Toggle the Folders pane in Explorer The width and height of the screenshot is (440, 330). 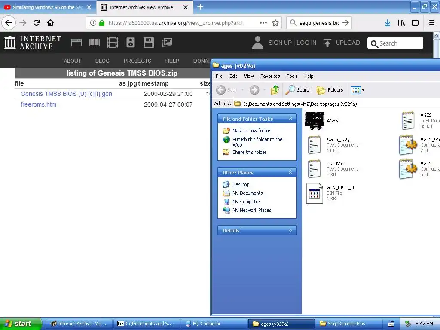(330, 90)
